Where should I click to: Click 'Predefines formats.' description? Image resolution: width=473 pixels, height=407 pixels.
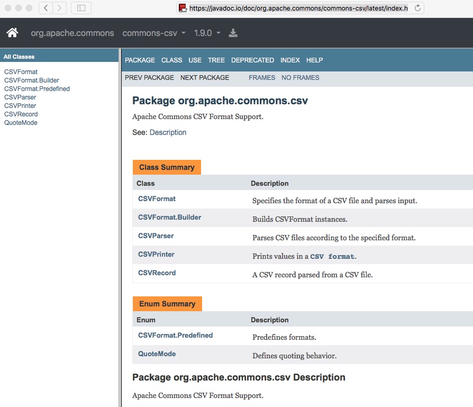click(284, 337)
